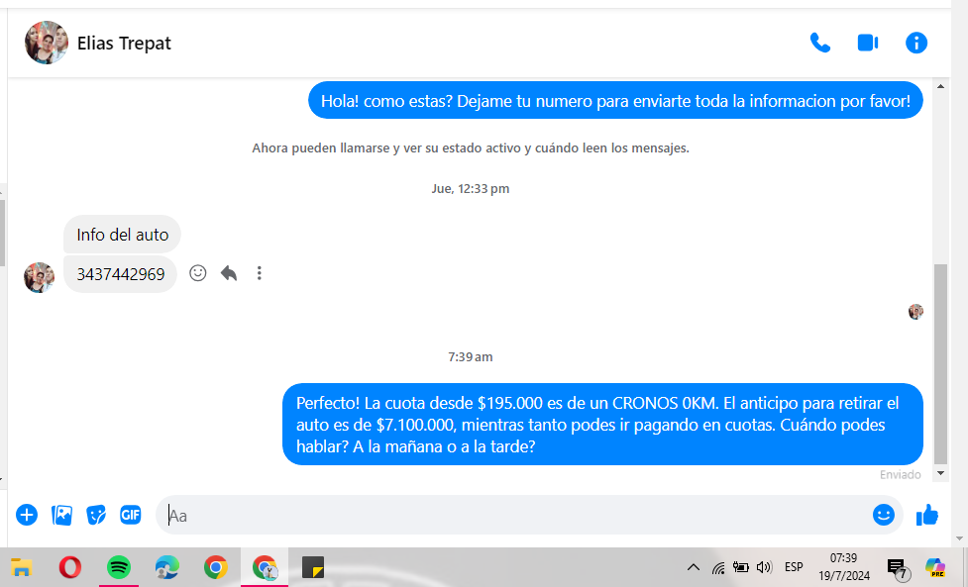Viewport: 968px width, 587px height.
Task: Open Elias Trepat's profile picture in header
Action: click(47, 43)
